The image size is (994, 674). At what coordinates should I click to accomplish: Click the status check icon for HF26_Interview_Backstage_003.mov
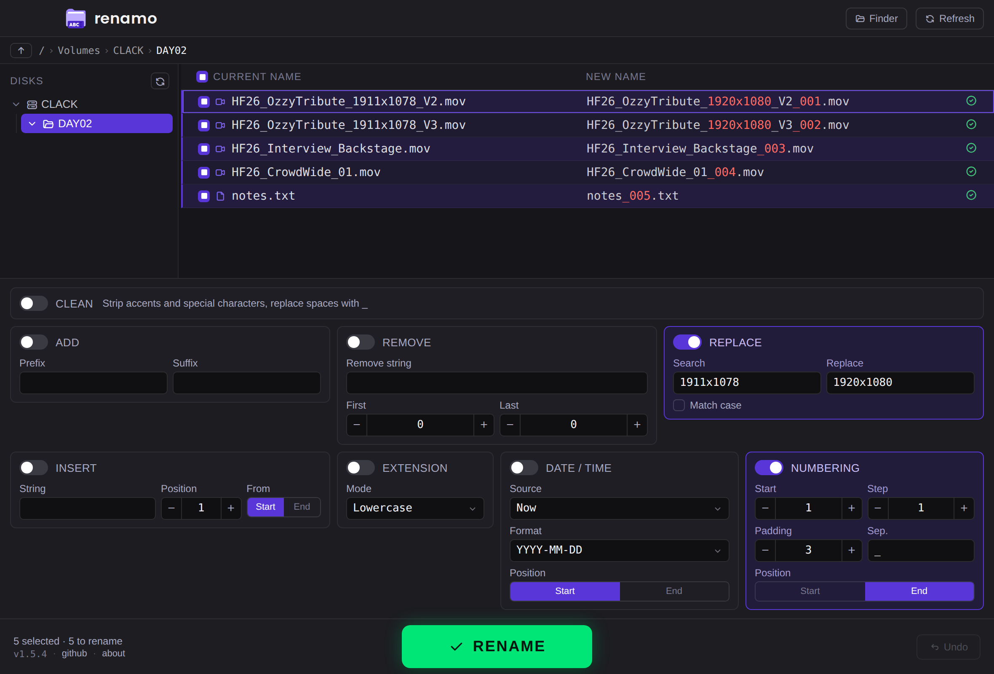pyautogui.click(x=971, y=148)
